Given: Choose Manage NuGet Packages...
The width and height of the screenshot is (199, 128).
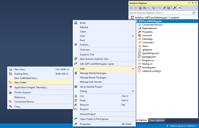Looking at the screenshot, I should point(104,73).
